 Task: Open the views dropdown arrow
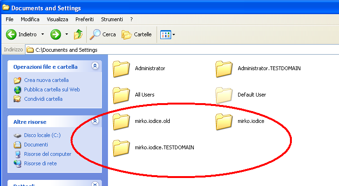click(x=174, y=34)
